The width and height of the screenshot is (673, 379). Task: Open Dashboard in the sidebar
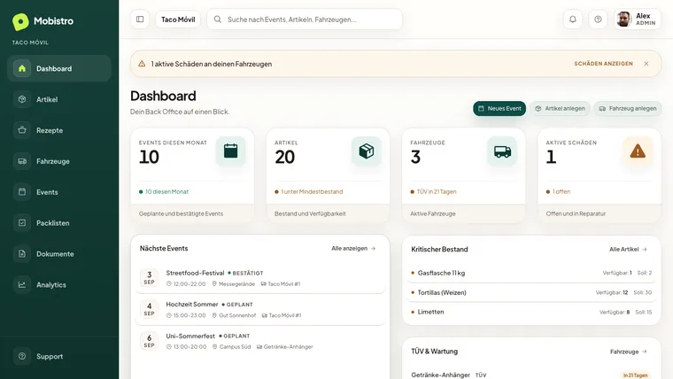pyautogui.click(x=59, y=68)
